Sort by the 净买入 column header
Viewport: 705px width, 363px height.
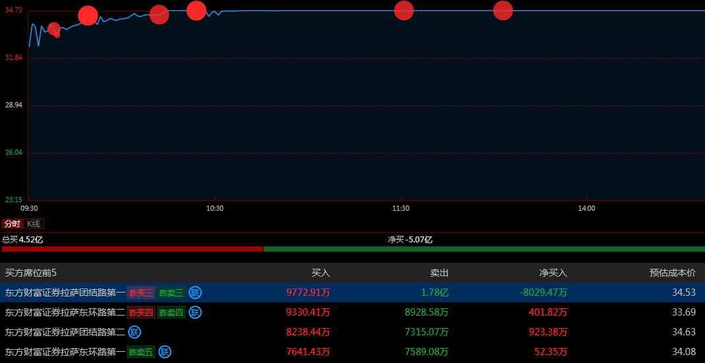[x=553, y=273]
